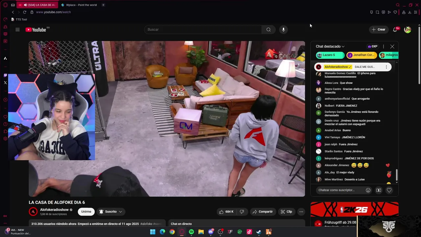Open Google Chrome from taskbar
Image resolution: width=421 pixels, height=237 pixels.
tap(172, 232)
